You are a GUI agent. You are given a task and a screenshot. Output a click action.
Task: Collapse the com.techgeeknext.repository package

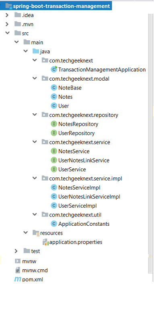click(x=35, y=114)
